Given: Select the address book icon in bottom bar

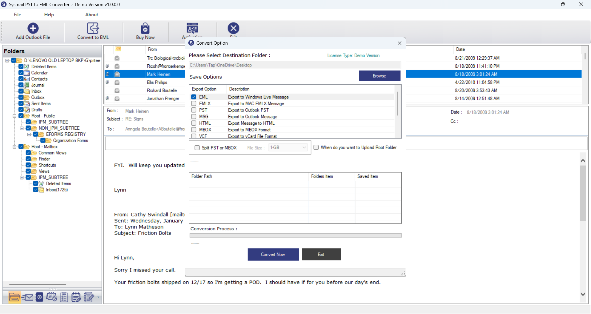Looking at the screenshot, I should [x=39, y=297].
